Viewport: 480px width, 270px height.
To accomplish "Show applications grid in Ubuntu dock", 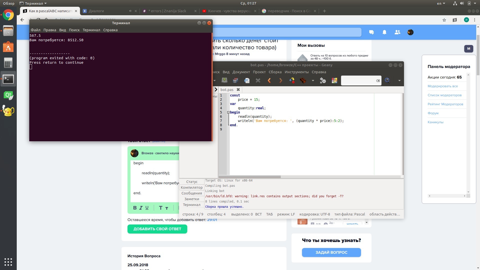I will pyautogui.click(x=8, y=262).
